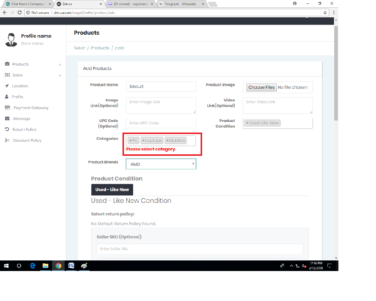Click the Please select category error text

[151, 149]
